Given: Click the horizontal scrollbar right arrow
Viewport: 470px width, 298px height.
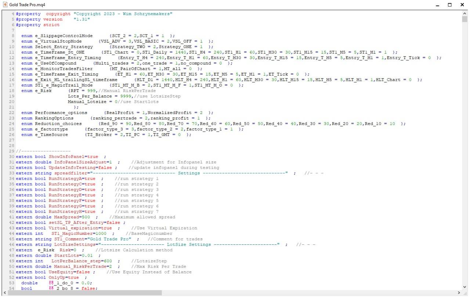Looking at the screenshot, I should [x=459, y=293].
